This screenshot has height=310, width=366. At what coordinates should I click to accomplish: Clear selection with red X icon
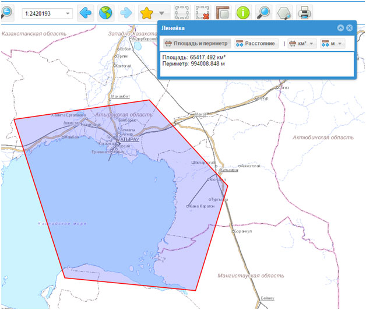(x=202, y=12)
